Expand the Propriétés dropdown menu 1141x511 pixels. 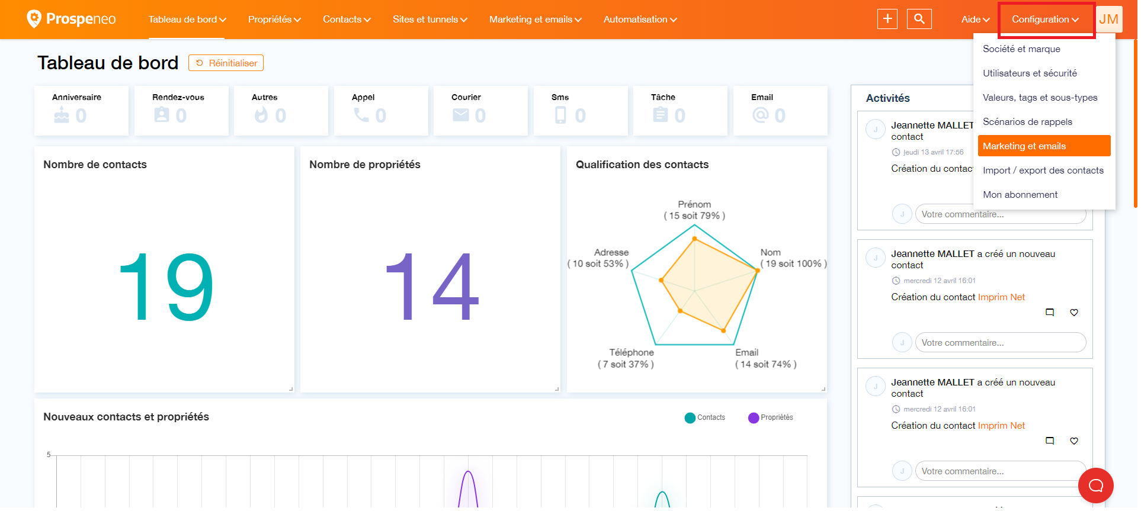click(274, 20)
